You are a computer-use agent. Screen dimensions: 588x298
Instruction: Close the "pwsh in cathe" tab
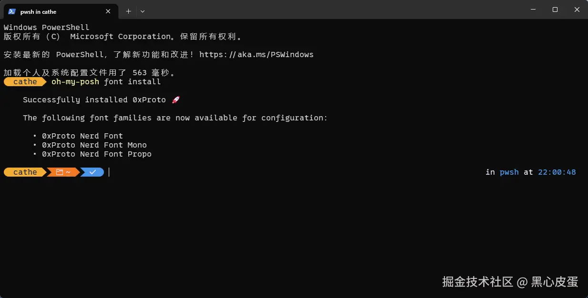click(x=109, y=11)
